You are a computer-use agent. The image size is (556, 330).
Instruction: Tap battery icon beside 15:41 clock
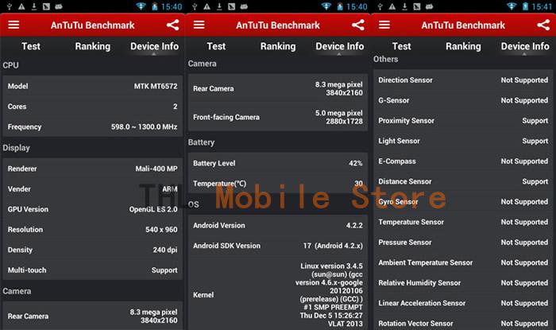(526, 6)
